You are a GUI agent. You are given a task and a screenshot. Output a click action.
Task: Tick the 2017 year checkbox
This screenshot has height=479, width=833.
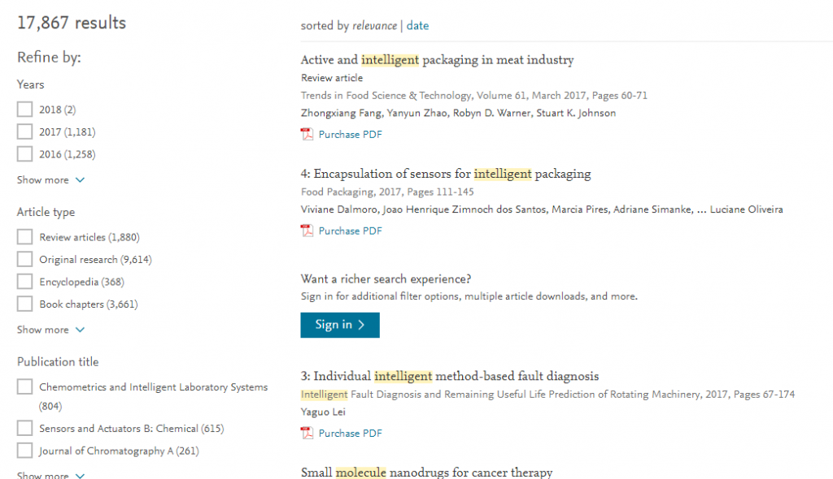(24, 132)
